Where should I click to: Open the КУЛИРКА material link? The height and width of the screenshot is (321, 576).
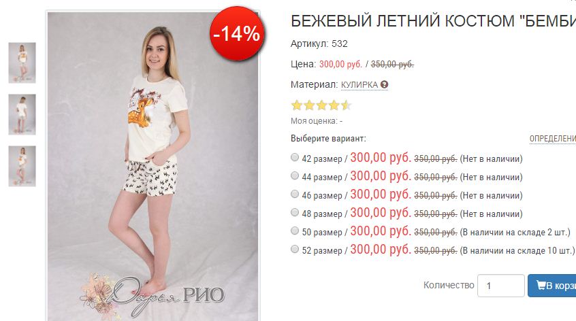pos(359,85)
